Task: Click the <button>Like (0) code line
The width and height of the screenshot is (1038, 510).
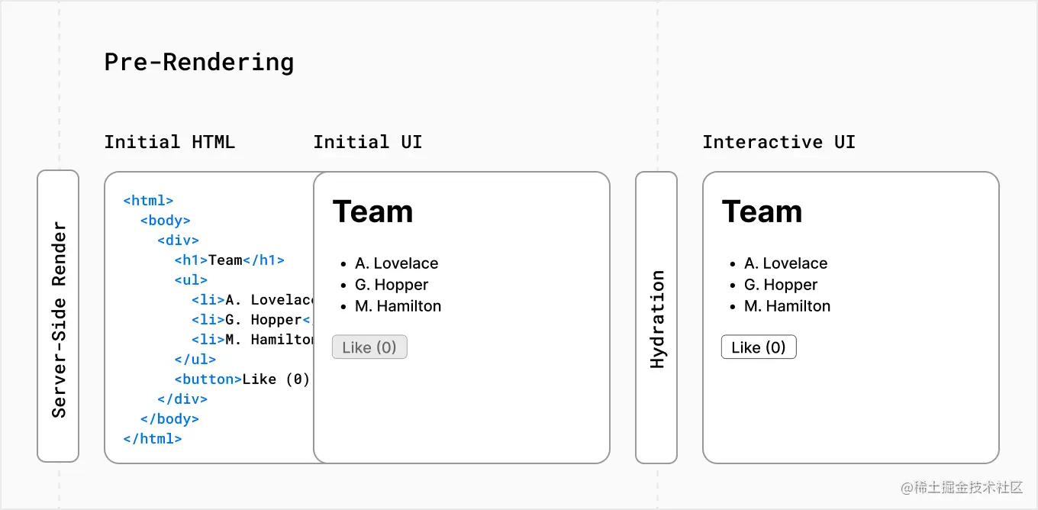Action: tap(242, 379)
